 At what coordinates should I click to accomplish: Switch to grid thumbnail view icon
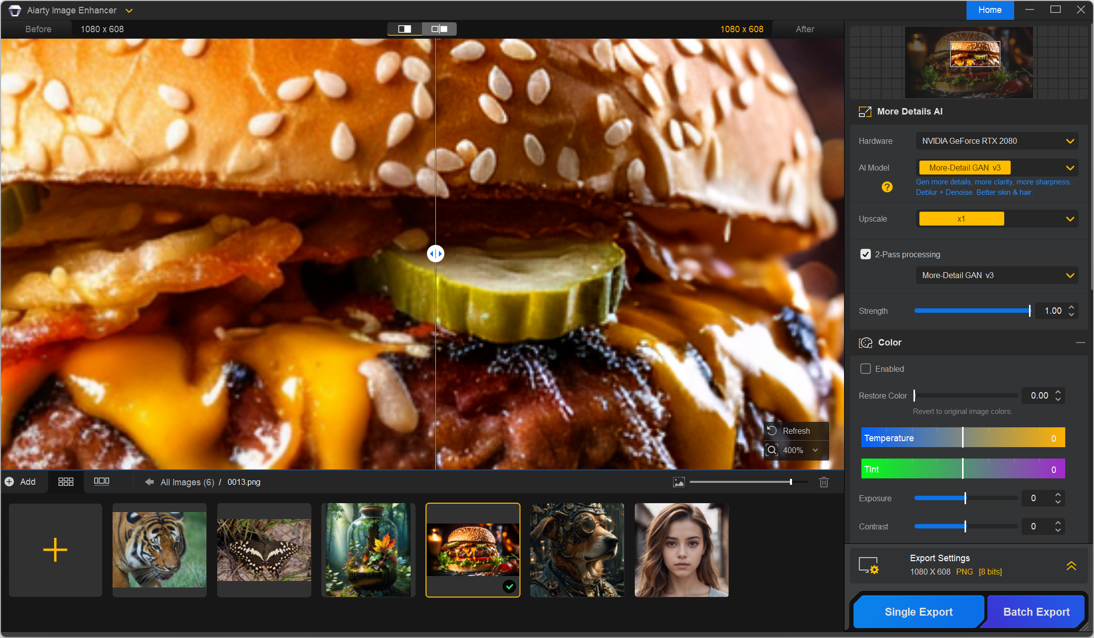click(65, 482)
